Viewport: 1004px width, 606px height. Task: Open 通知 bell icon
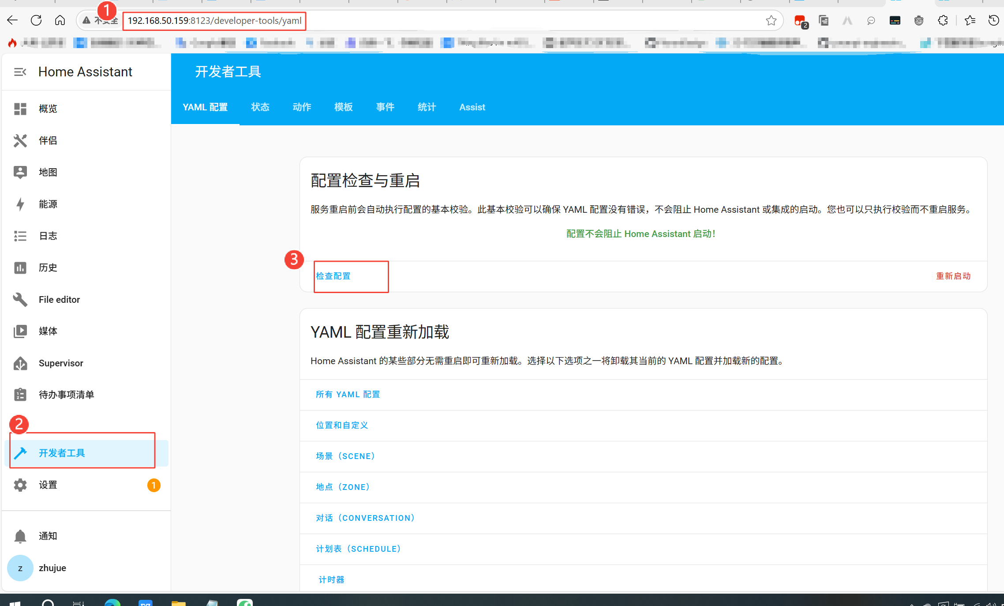tap(20, 536)
